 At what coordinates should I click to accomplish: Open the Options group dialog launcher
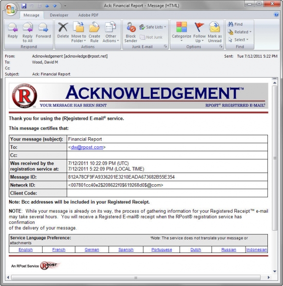point(221,47)
